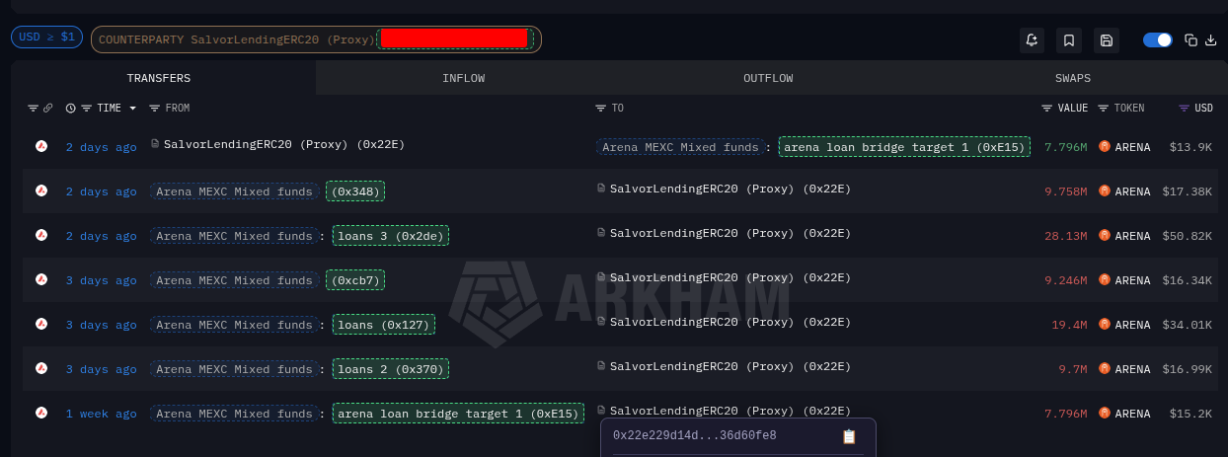Click the link icon in header row

(x=47, y=108)
